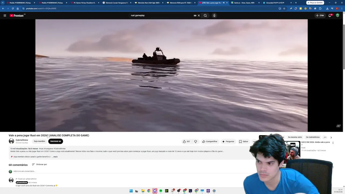Open the Windows Start menu

pos(131,191)
